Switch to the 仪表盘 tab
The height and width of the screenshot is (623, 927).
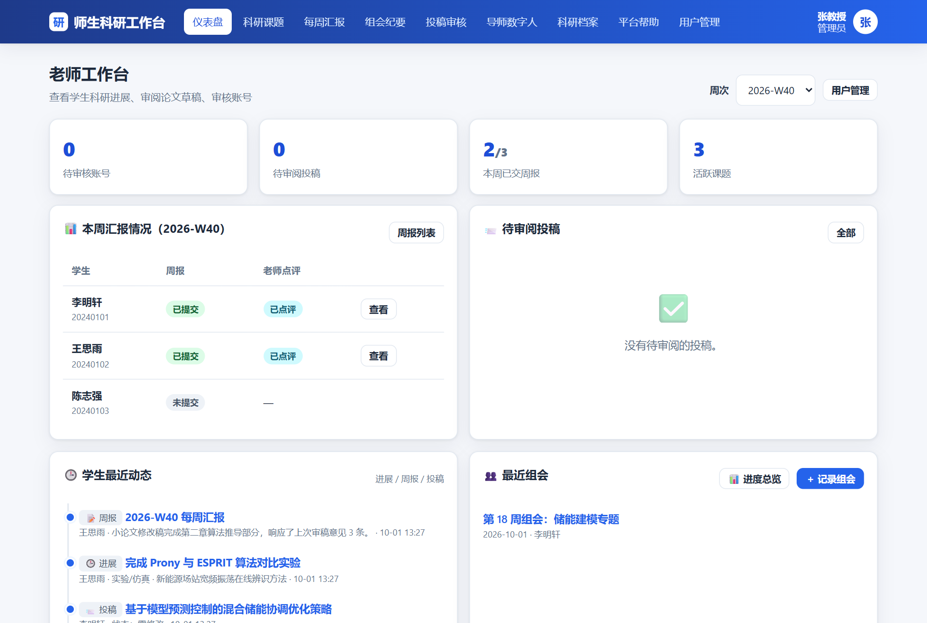(208, 22)
